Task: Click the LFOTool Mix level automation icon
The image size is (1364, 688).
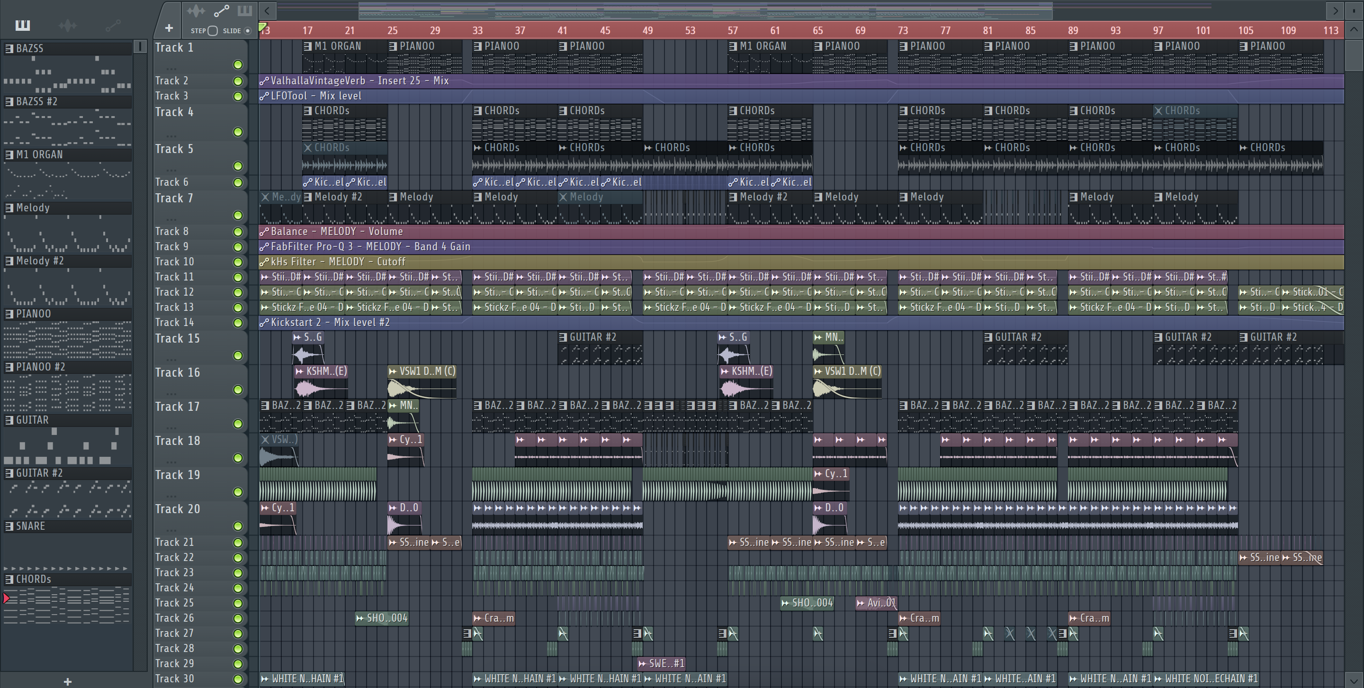Action: (x=264, y=96)
